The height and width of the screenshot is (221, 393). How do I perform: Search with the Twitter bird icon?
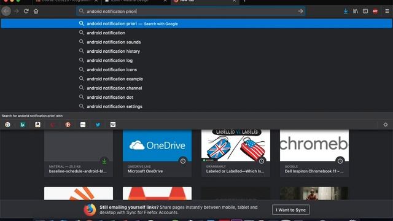tap(98, 125)
